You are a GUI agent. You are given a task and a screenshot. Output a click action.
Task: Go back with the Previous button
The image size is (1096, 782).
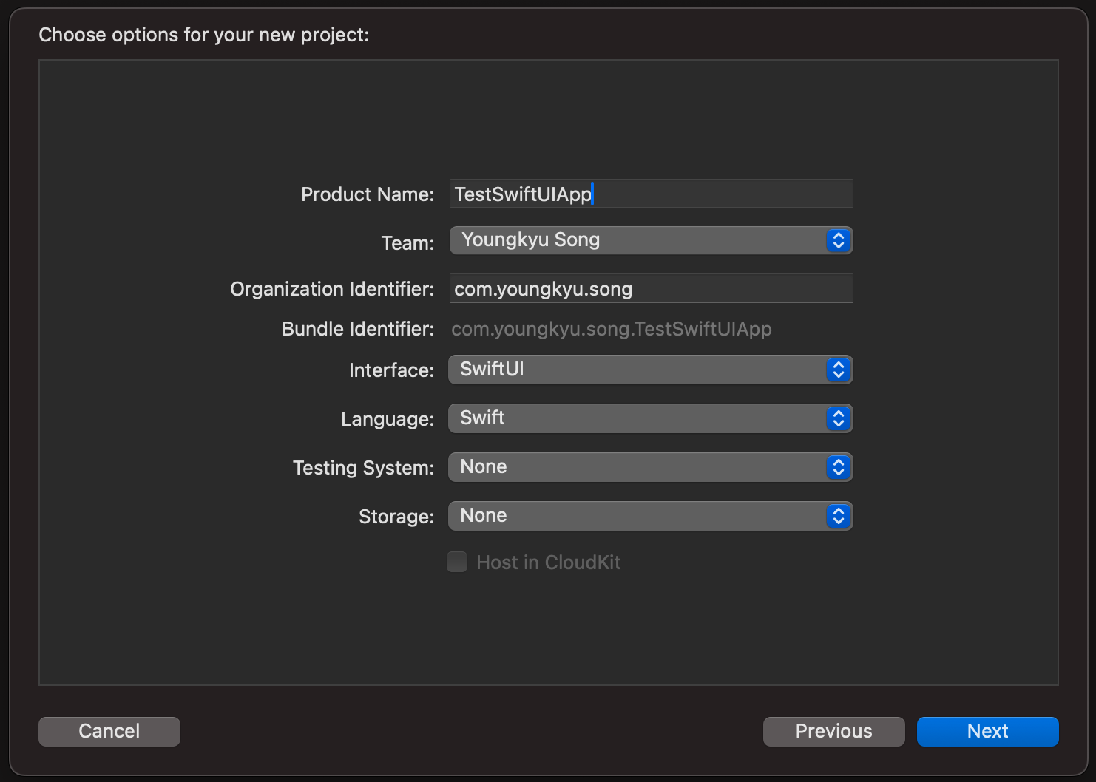coord(833,731)
